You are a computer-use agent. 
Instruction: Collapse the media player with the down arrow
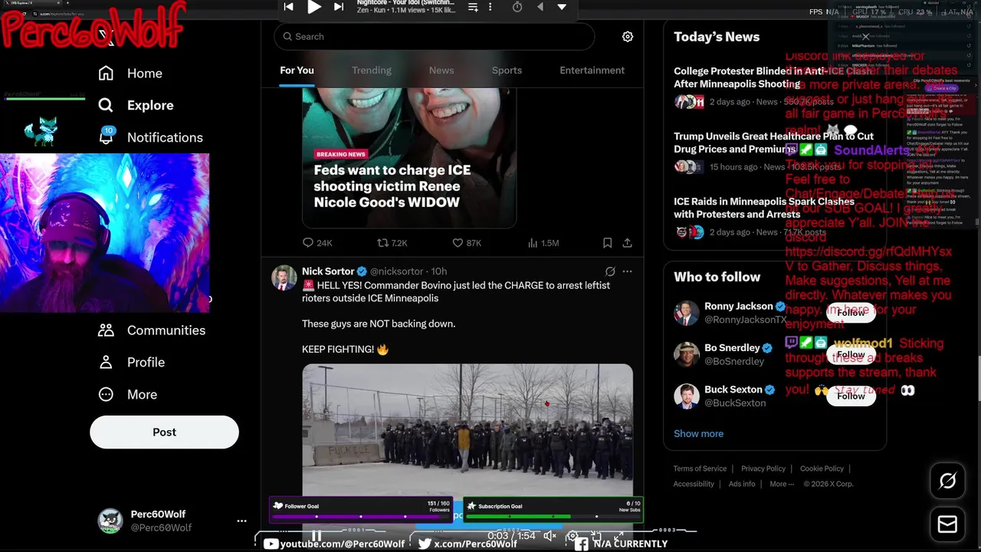[x=562, y=7]
